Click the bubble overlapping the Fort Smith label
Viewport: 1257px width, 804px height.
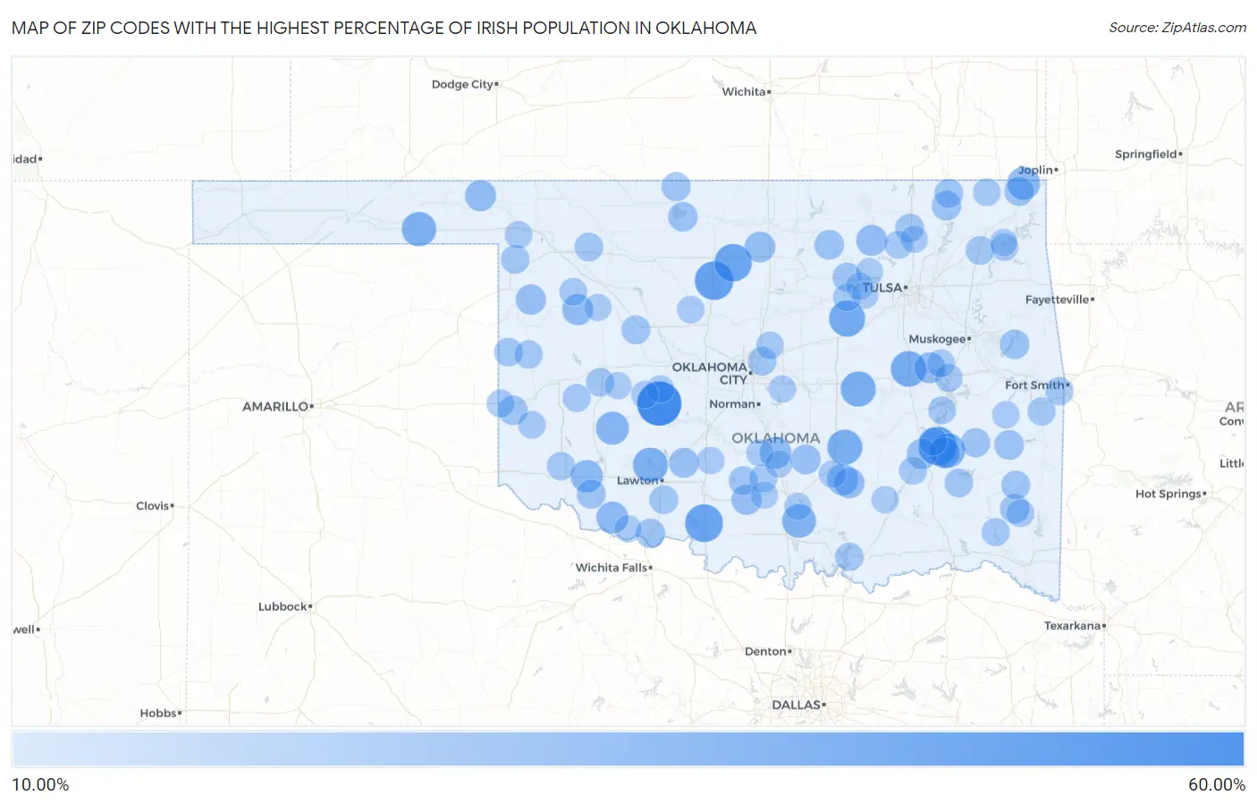coord(1059,390)
